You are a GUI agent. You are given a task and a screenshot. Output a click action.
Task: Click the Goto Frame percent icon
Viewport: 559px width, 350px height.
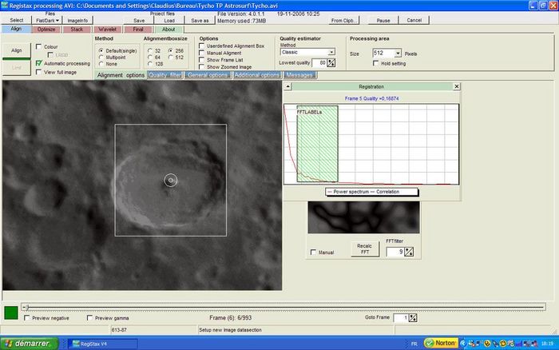[413, 317]
